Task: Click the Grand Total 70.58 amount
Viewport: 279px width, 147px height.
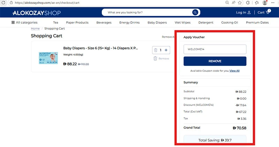Action: click(240, 128)
